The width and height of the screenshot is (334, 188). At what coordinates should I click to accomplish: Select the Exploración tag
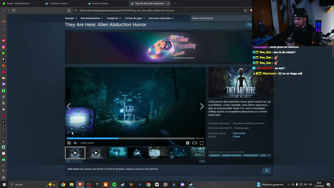(214, 155)
